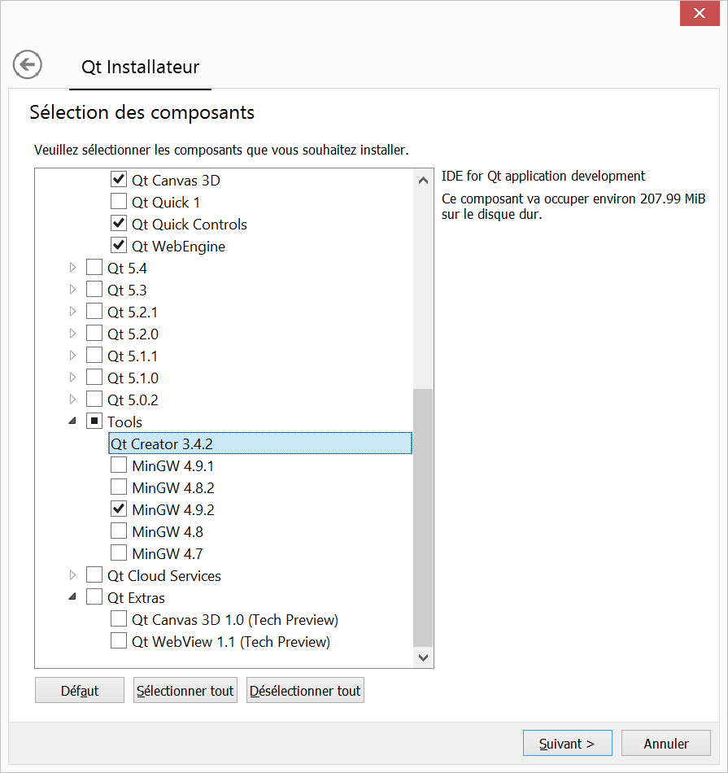Screen dimensions: 728x773
Task: Uncheck the Qt Canvas 3D checkbox
Action: tap(118, 179)
